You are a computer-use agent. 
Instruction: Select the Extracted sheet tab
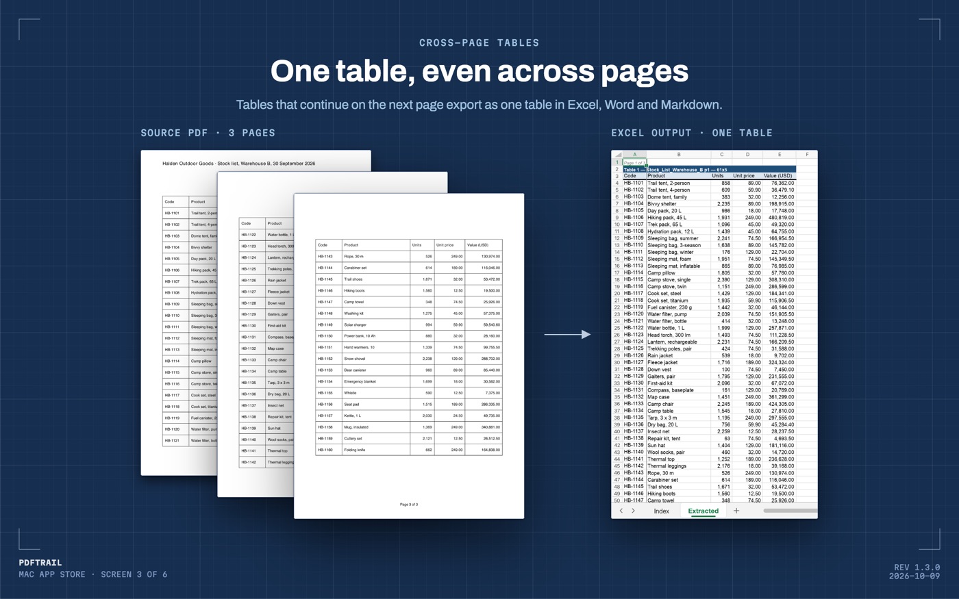[703, 511]
